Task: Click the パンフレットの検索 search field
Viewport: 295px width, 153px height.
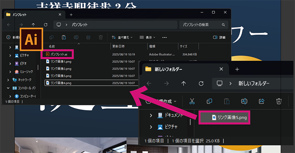Action: click(204, 24)
